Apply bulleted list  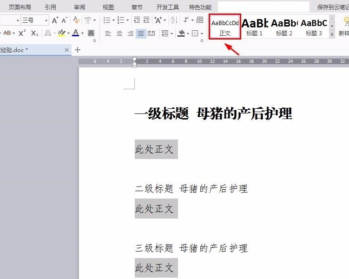click(107, 20)
